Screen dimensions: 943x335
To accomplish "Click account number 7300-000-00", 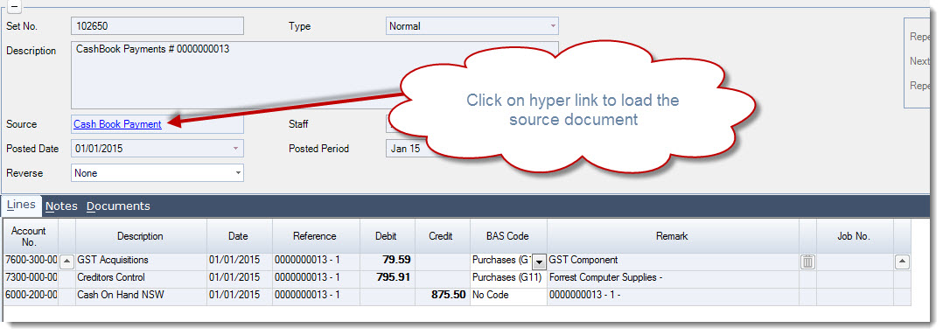I will pyautogui.click(x=31, y=278).
